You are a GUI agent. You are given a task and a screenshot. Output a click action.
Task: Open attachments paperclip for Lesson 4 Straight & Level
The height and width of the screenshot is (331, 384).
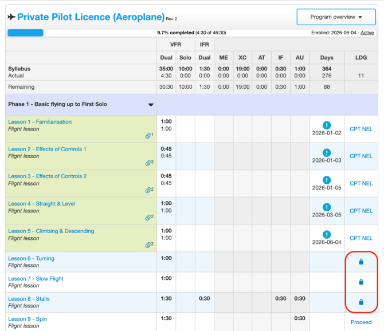pyautogui.click(x=149, y=217)
